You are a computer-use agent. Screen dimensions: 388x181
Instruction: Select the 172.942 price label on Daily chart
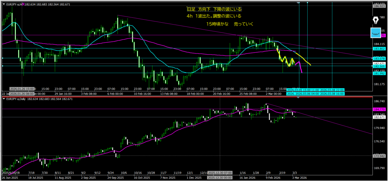pyautogui.click(x=379, y=156)
